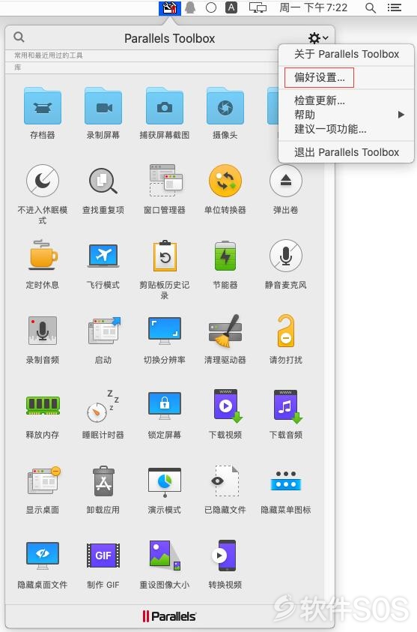Open the 录制屏幕 record screen folder
This screenshot has height=632, width=417.
[x=103, y=113]
